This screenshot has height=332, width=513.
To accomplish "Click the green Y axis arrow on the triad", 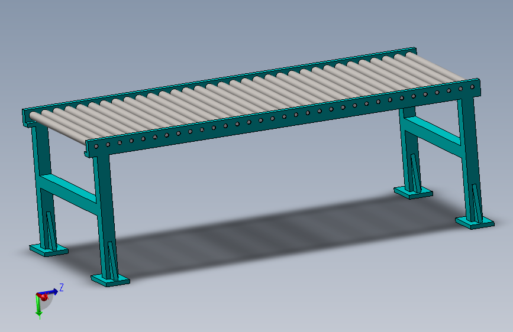I will tap(38, 306).
